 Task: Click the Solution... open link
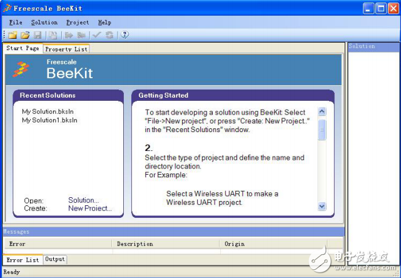click(x=83, y=200)
